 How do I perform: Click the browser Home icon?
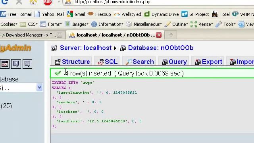[x=33, y=2]
